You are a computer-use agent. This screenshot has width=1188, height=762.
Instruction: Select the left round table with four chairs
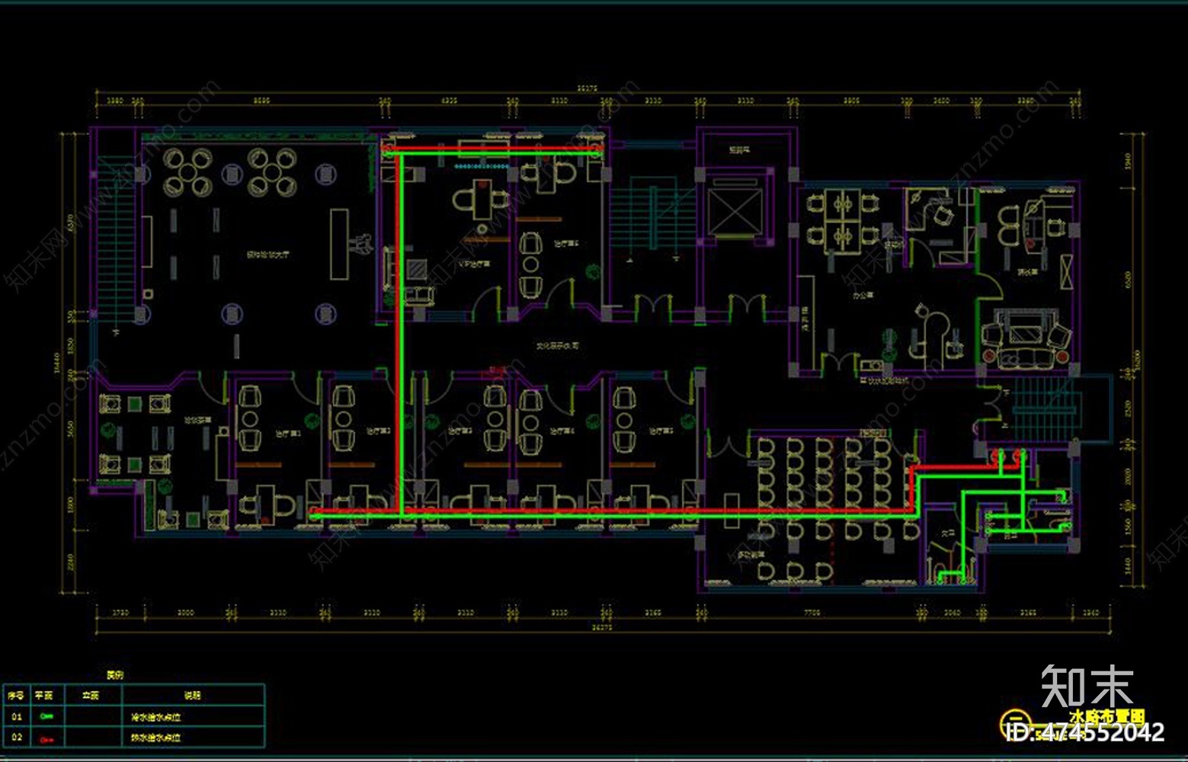tap(188, 172)
